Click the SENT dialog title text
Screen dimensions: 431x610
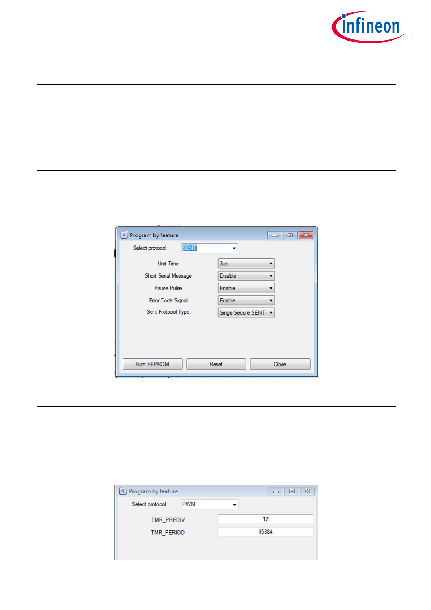click(154, 235)
